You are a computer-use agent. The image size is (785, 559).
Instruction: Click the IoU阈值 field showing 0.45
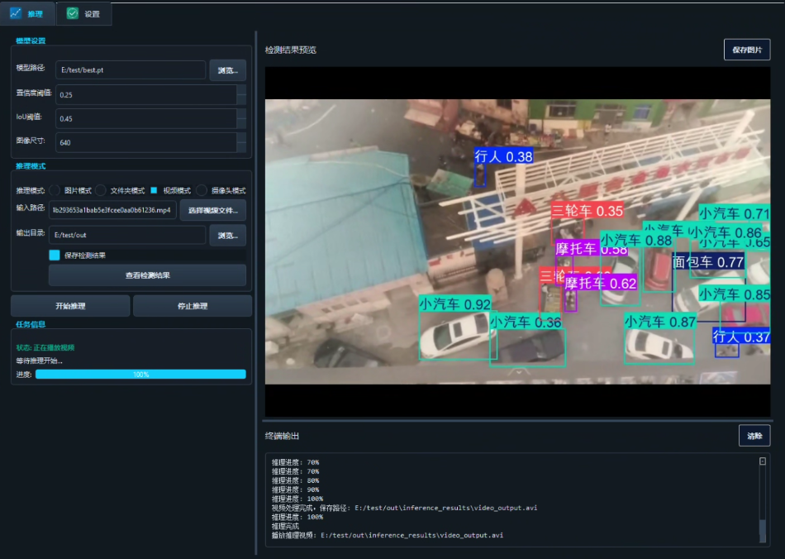(145, 119)
